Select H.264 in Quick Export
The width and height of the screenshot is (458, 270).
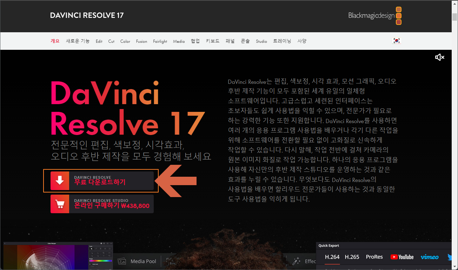[332, 257]
